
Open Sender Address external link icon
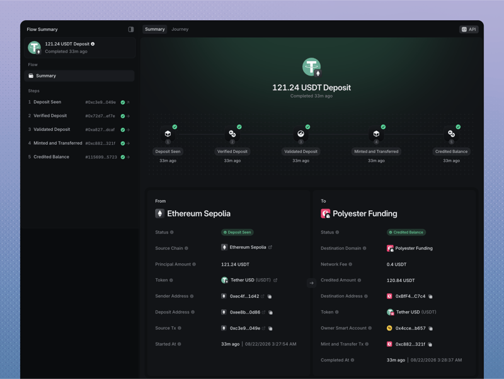263,297
